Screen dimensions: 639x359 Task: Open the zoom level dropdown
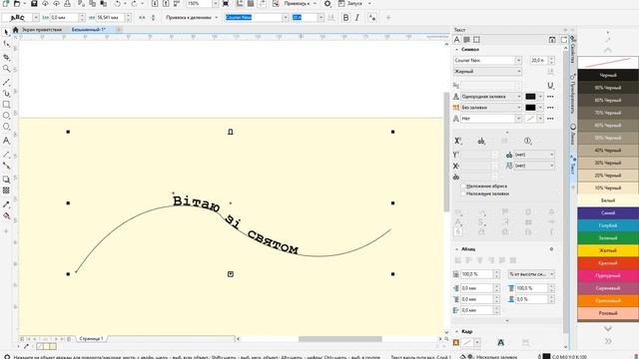click(x=215, y=3)
